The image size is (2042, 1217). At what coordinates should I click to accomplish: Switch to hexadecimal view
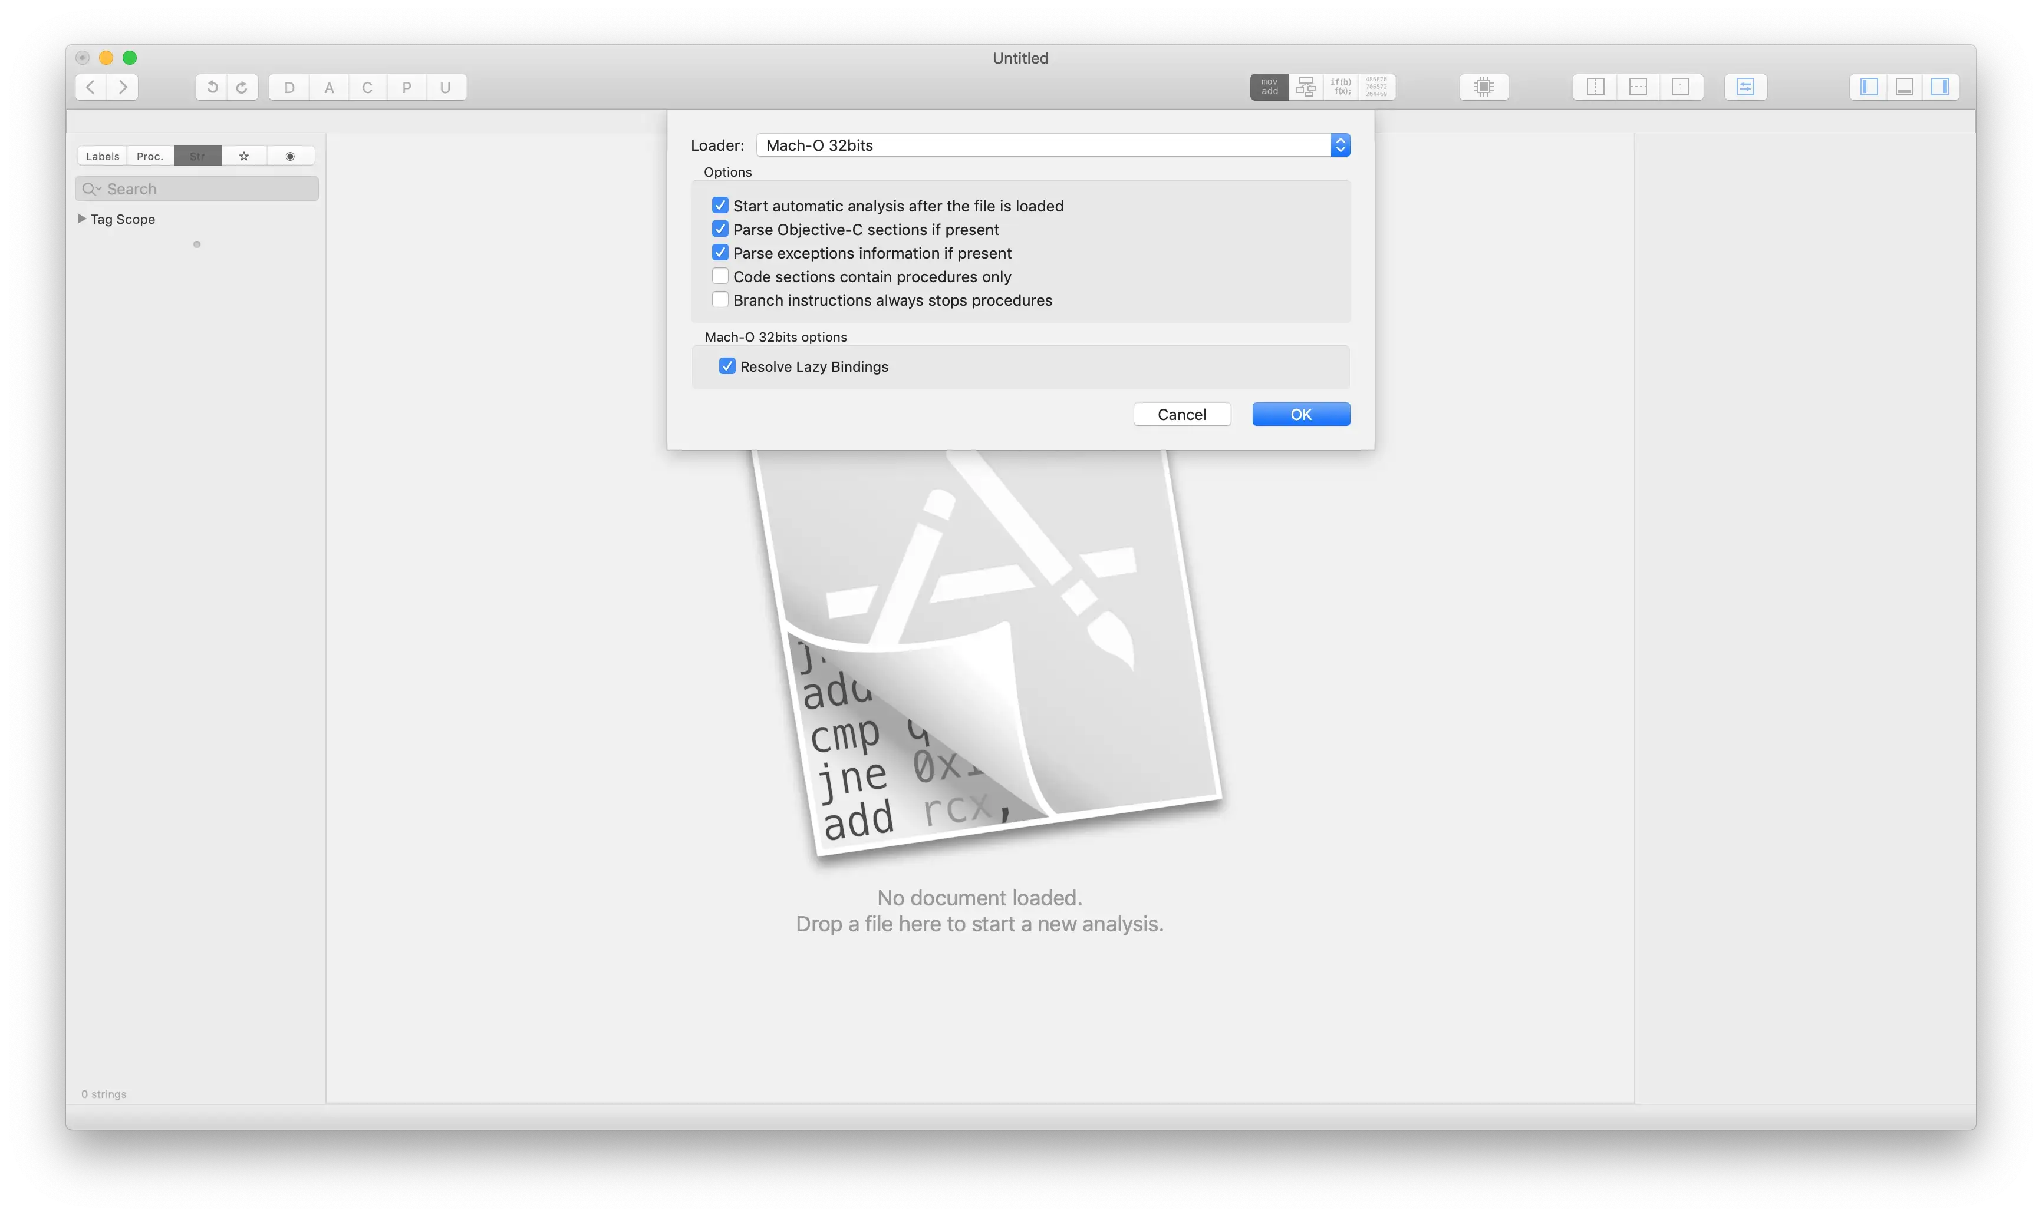click(1376, 87)
